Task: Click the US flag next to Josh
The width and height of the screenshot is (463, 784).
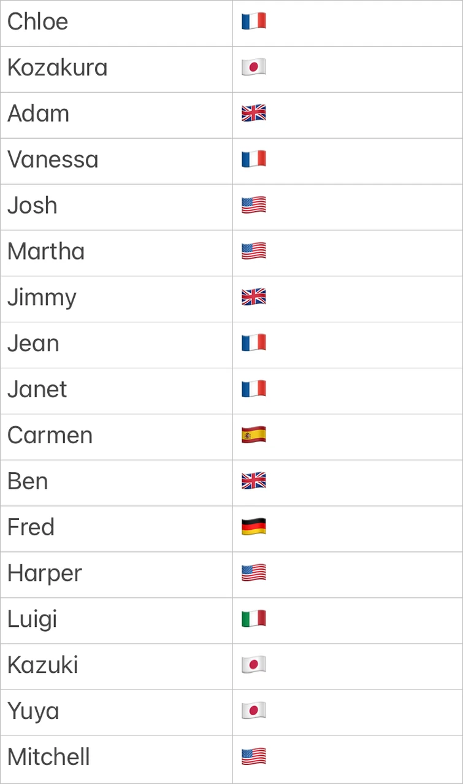Action: tap(253, 206)
